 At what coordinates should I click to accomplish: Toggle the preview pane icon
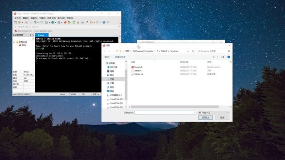click(x=223, y=57)
